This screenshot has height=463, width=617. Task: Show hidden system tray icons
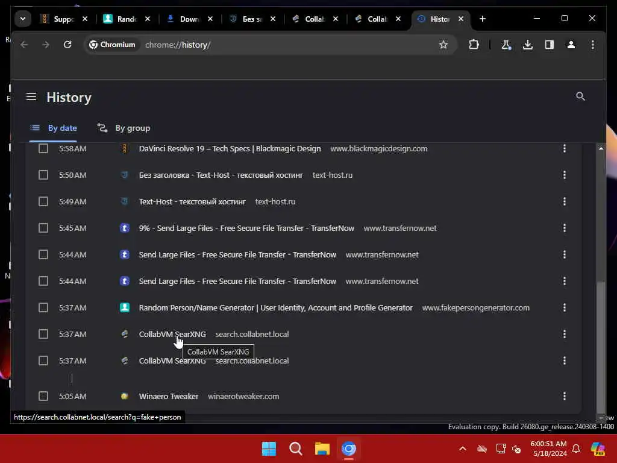pos(463,449)
